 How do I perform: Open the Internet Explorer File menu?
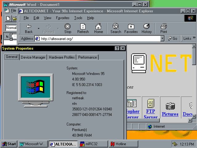[26, 18]
